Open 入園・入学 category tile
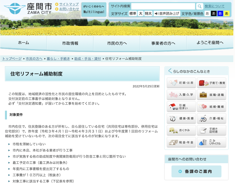 click(x=181, y=95)
